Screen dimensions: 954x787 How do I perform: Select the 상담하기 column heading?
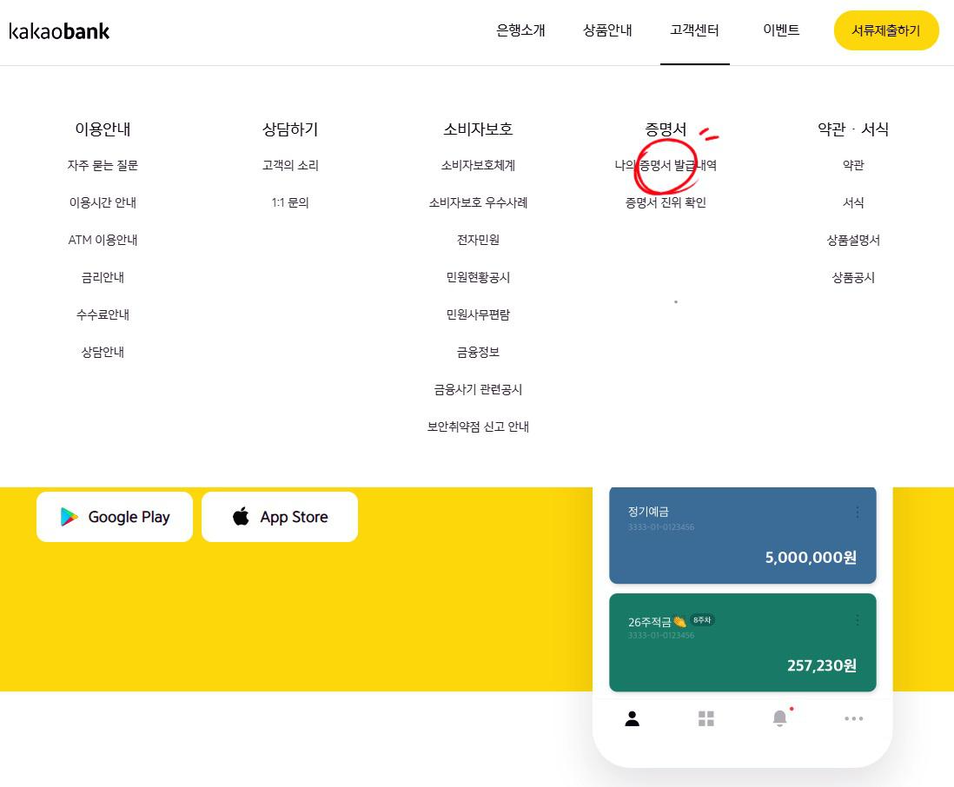290,129
